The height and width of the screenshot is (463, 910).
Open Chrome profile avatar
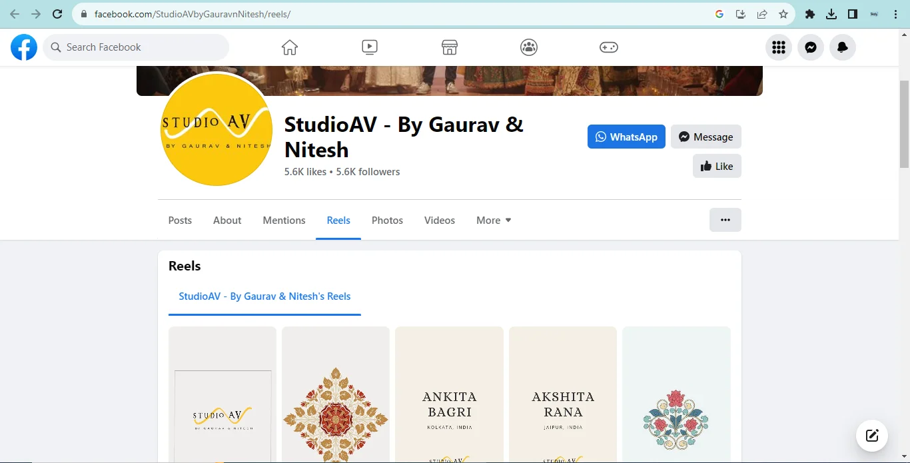point(874,14)
